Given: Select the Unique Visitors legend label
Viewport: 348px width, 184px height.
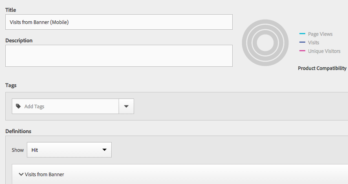Looking at the screenshot, I should point(324,51).
